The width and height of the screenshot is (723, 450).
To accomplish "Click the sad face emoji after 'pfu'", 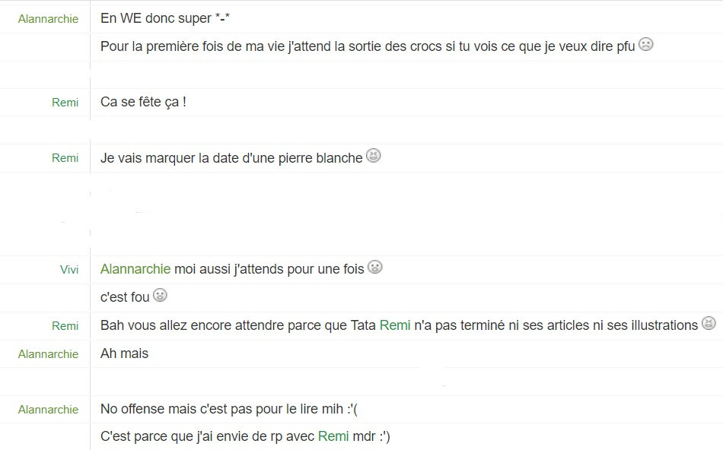I will tap(645, 44).
